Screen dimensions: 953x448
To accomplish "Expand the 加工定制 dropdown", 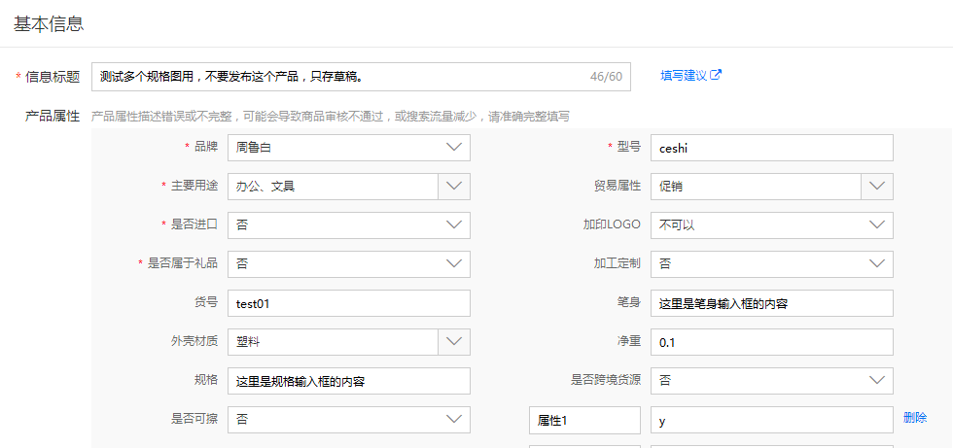I will tap(876, 264).
